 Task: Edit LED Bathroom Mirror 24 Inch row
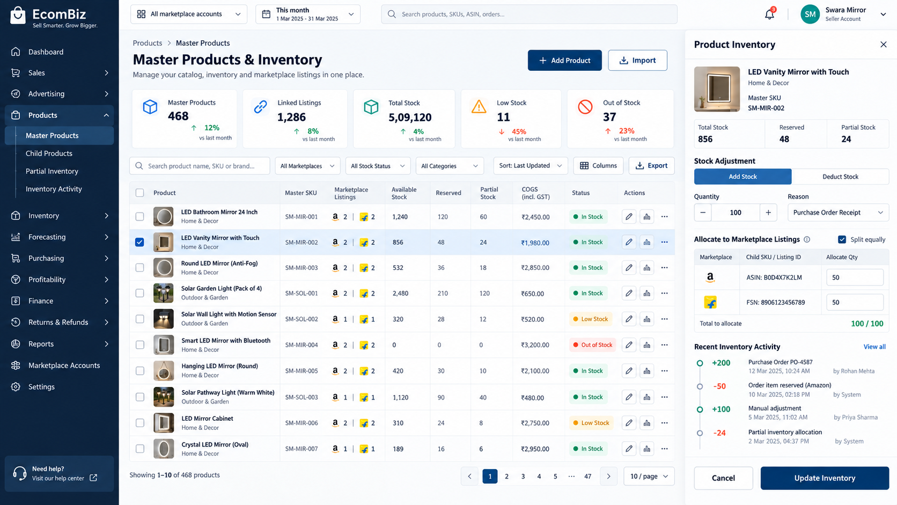pos(629,217)
